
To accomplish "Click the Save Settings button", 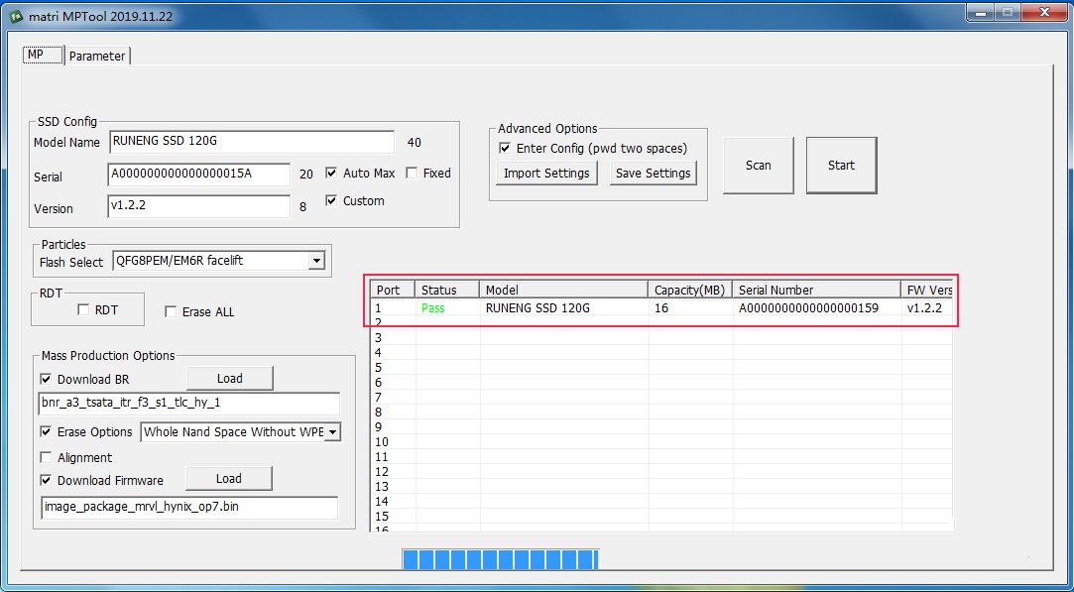I will click(653, 174).
